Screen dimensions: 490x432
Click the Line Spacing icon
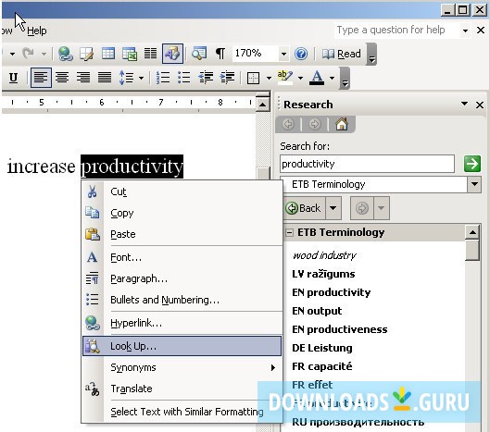(x=126, y=78)
